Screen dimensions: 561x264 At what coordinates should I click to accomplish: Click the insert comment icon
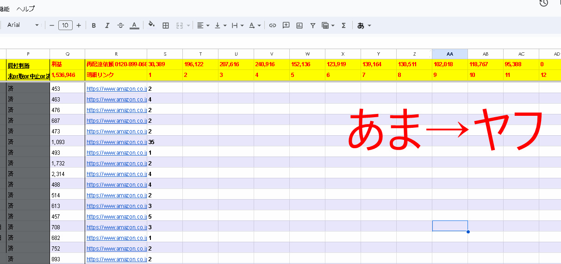(286, 25)
